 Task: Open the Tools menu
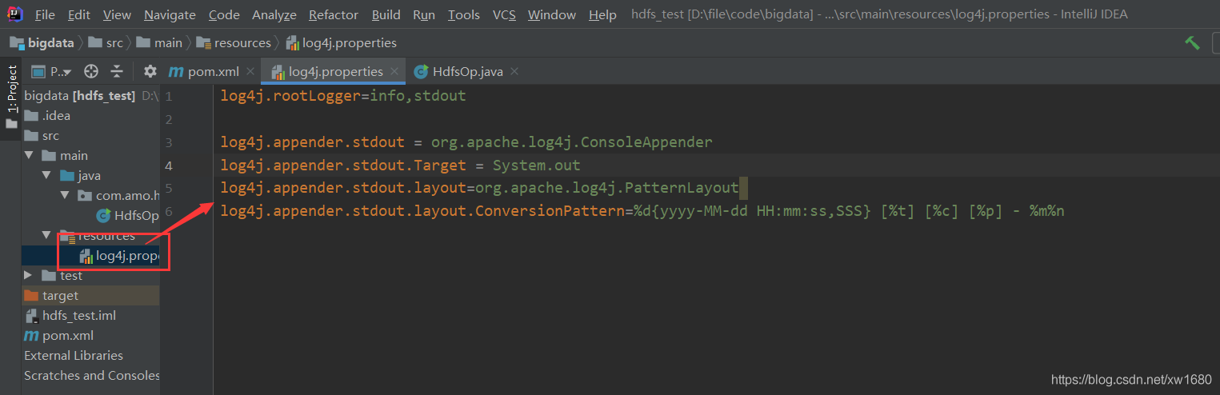click(x=464, y=14)
